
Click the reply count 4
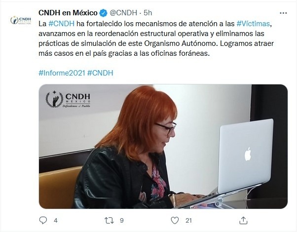(x=55, y=221)
